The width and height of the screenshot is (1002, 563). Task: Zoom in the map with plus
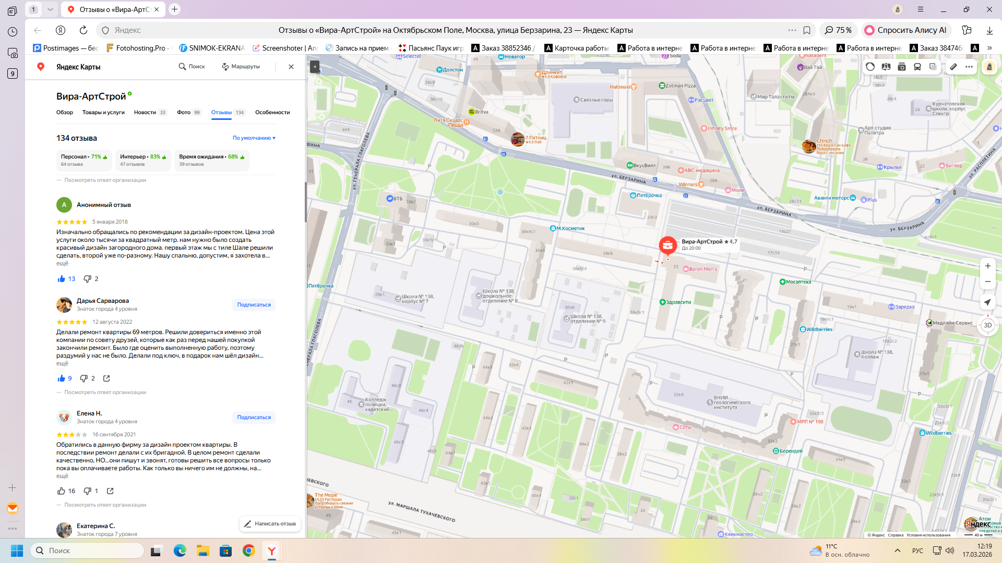tap(987, 266)
